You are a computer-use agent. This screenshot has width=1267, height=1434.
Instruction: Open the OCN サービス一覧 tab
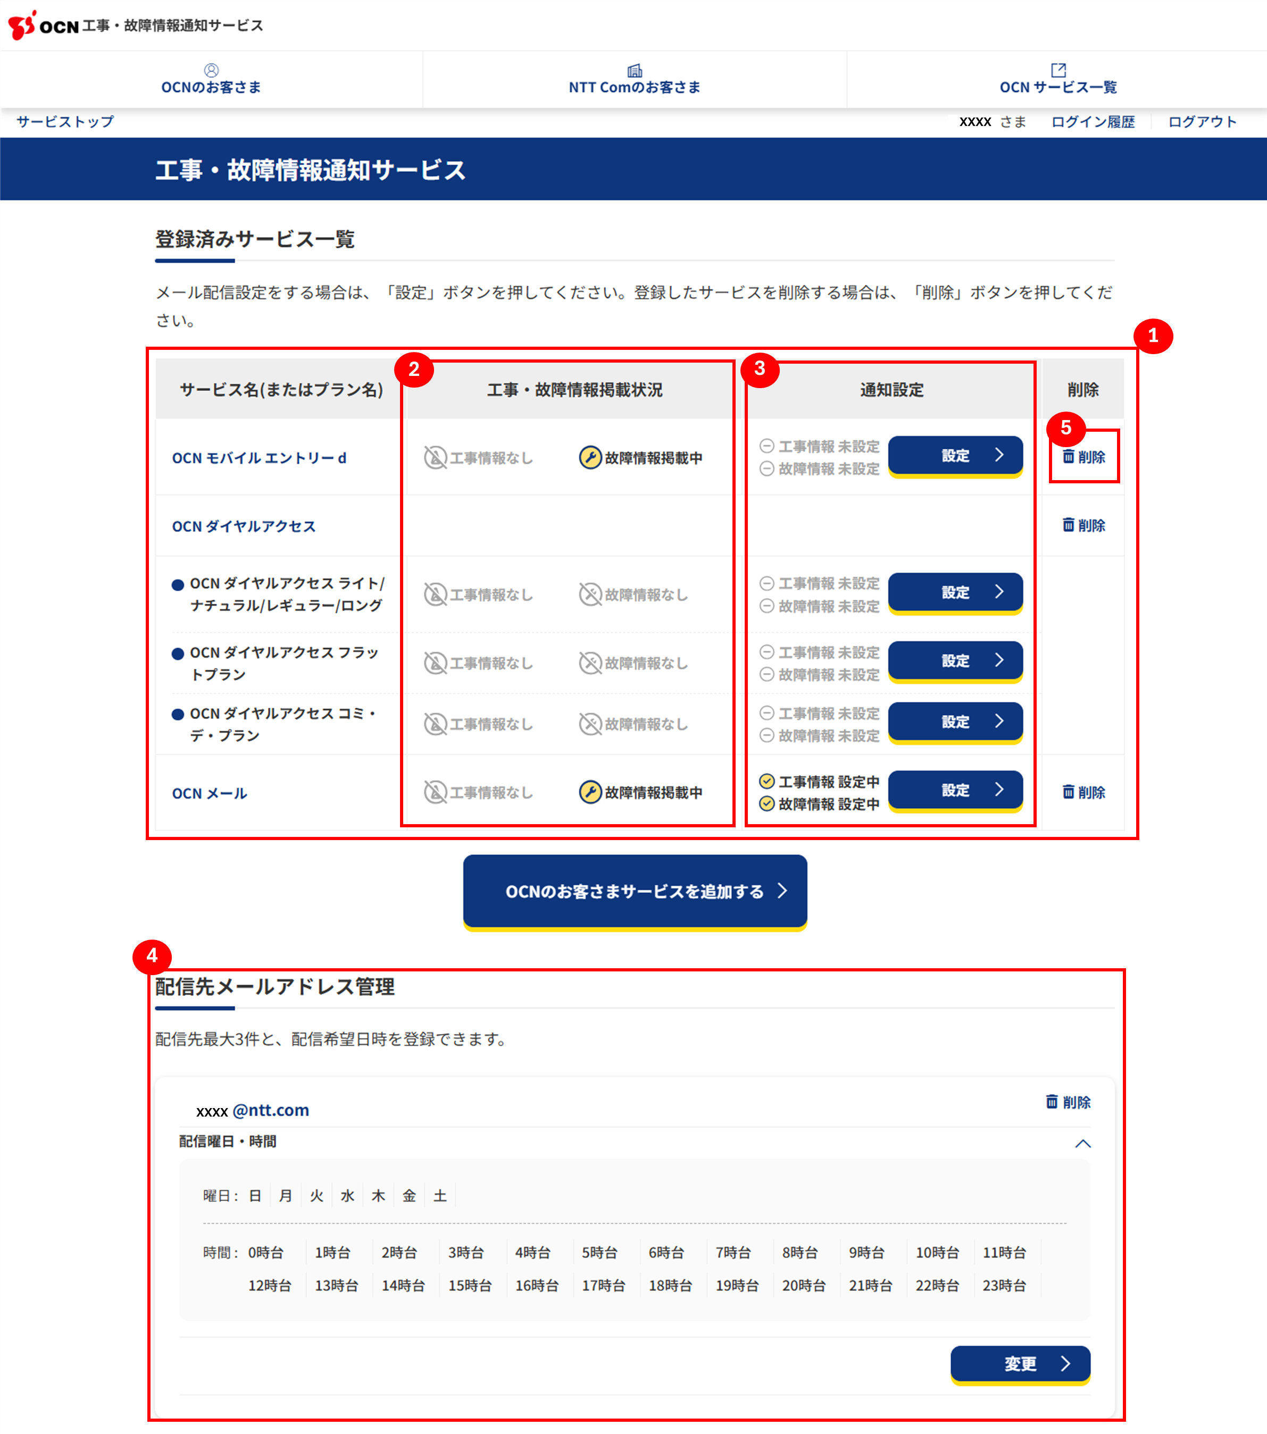(1058, 87)
